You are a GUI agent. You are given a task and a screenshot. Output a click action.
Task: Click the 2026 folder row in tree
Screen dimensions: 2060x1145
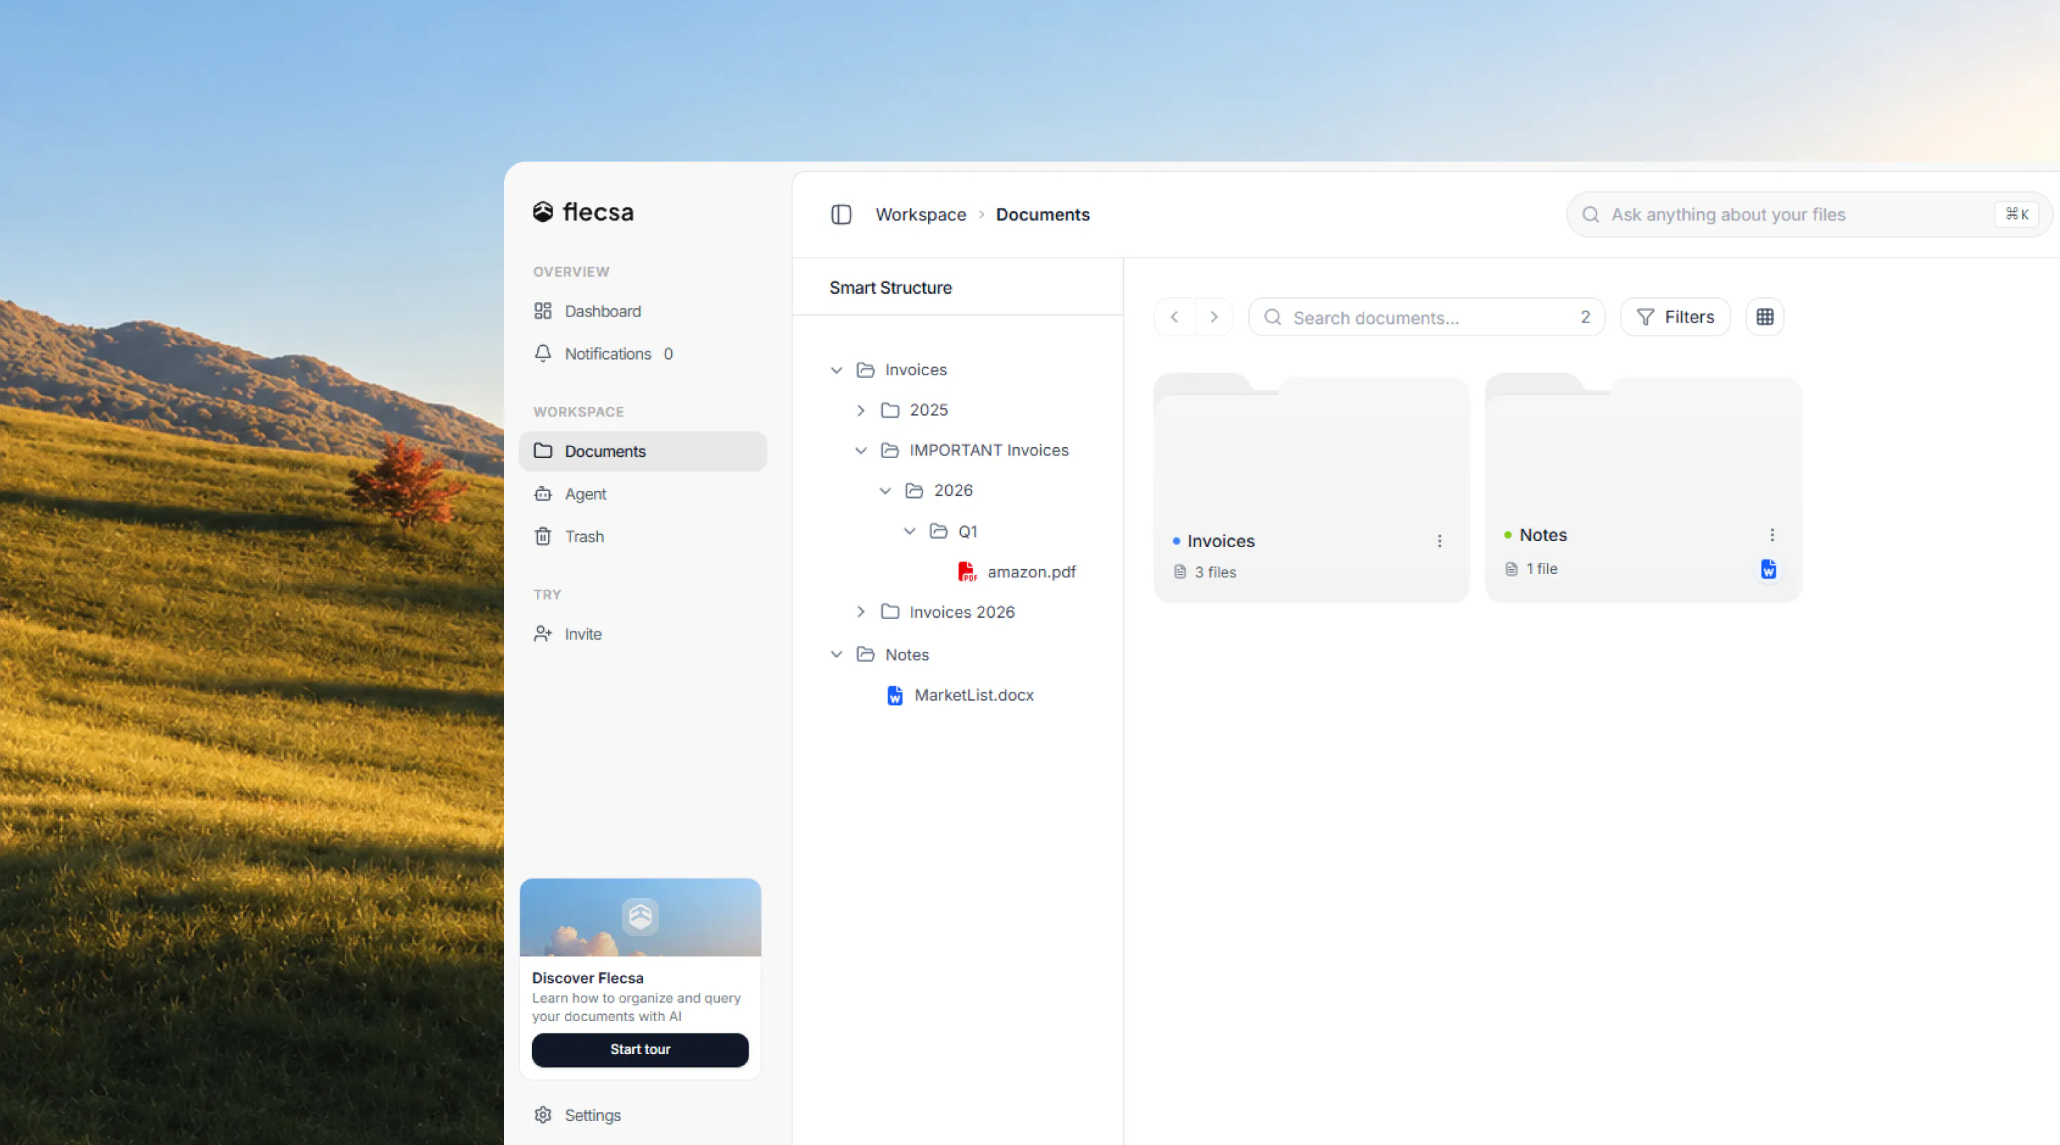pyautogui.click(x=939, y=490)
